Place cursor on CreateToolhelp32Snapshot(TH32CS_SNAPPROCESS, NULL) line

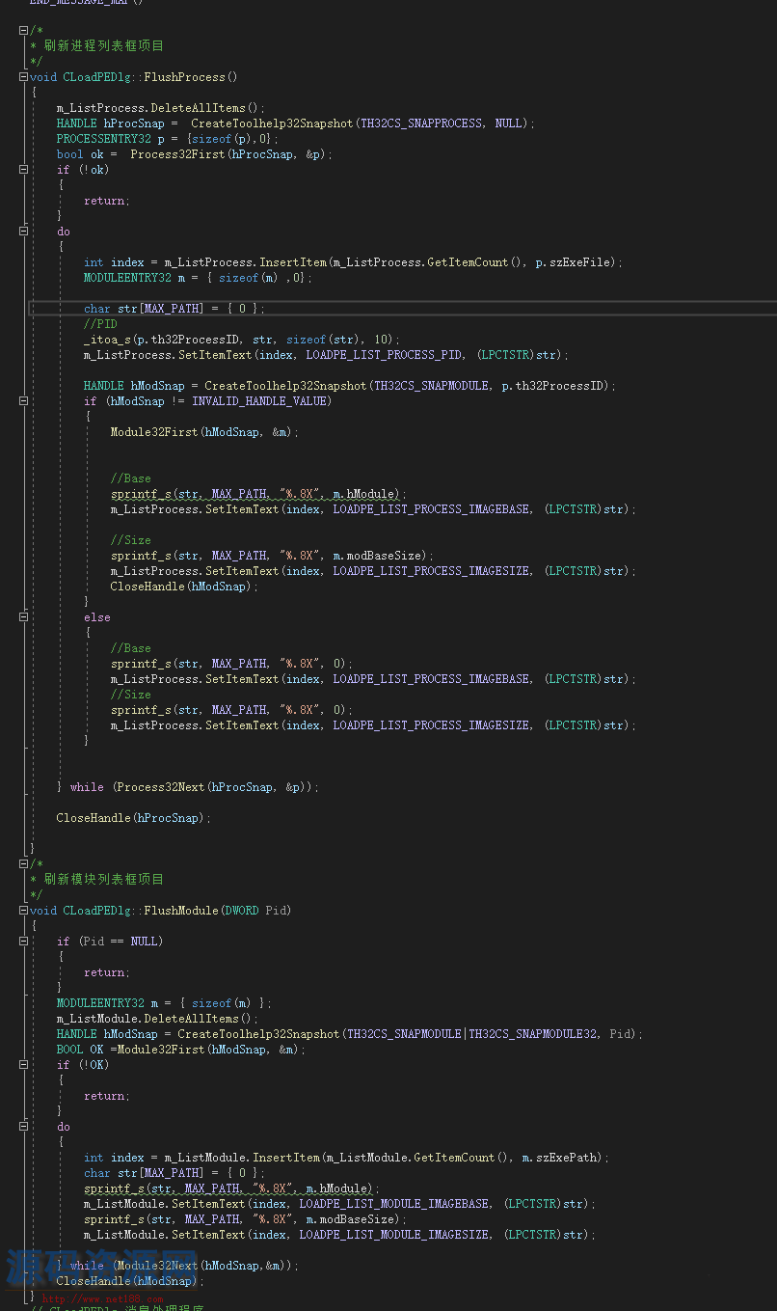(295, 123)
